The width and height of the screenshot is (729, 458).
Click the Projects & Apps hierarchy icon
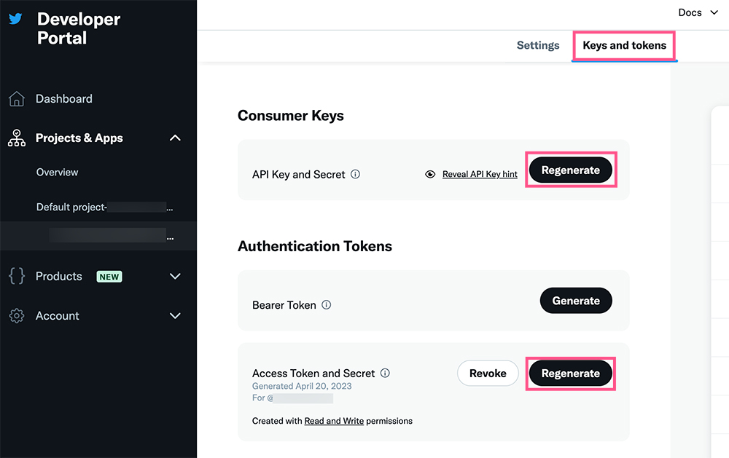click(17, 138)
